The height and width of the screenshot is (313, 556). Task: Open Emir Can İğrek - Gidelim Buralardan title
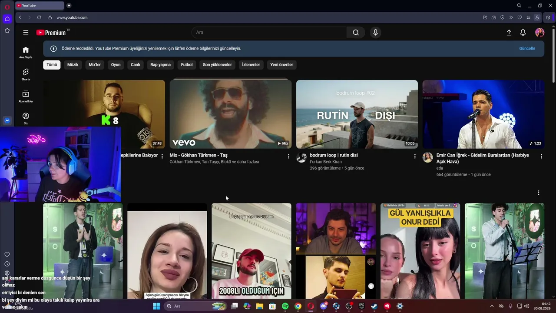click(x=483, y=158)
